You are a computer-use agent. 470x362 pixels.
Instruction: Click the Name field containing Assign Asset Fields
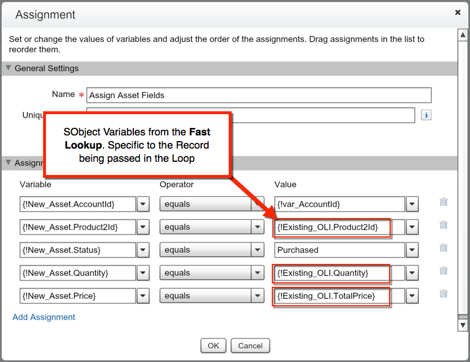[259, 95]
